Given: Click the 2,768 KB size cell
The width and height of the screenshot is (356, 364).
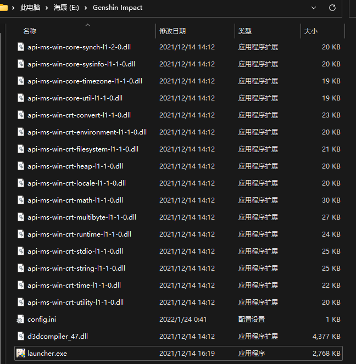Looking at the screenshot, I should coord(326,354).
